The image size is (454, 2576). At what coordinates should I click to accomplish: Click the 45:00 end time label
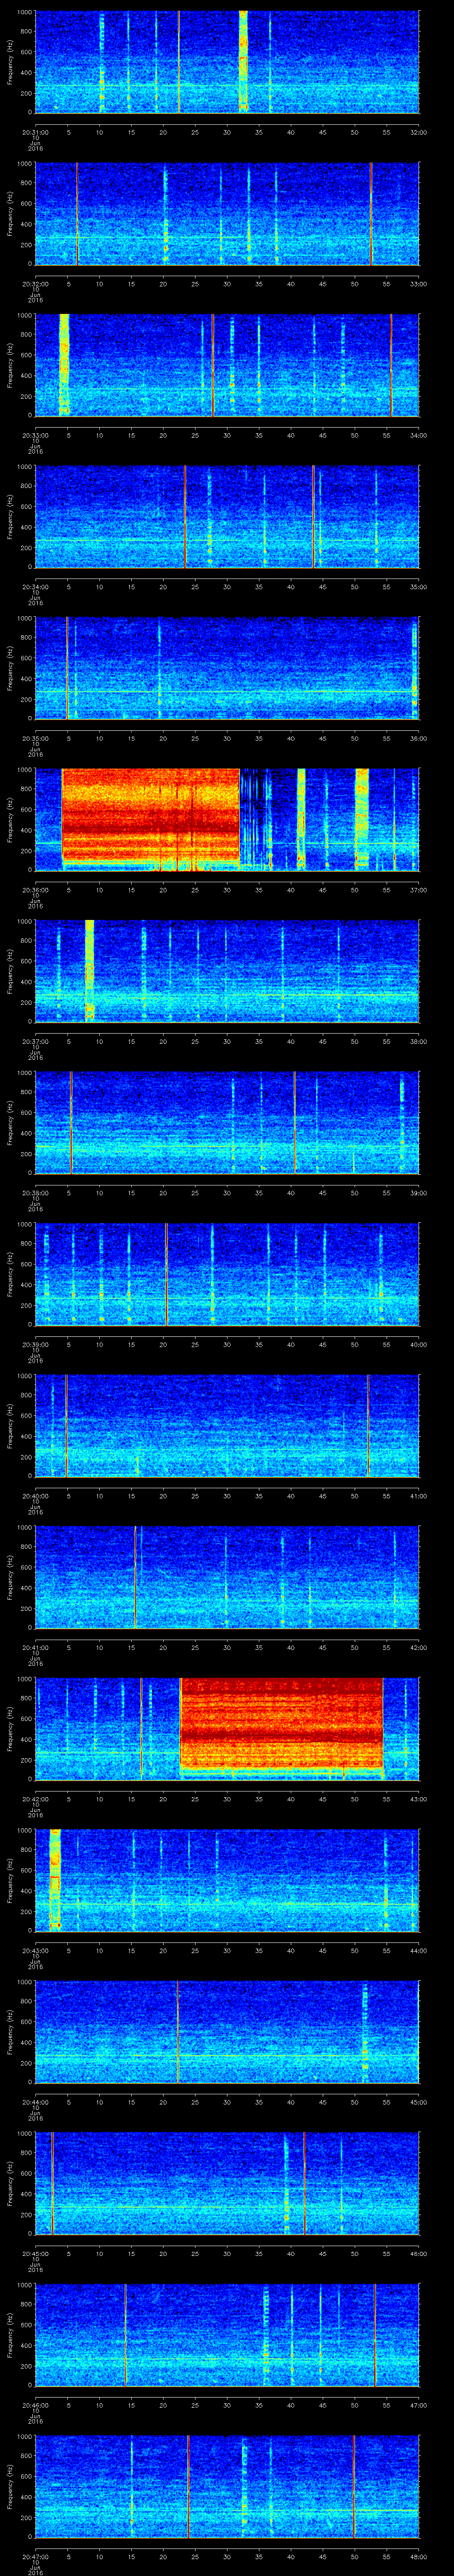click(x=418, y=2101)
